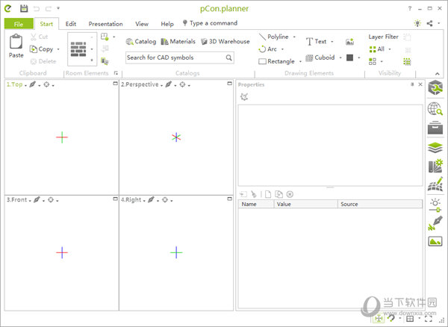Open dropdown beside the room icon
Image resolution: width=448 pixels, height=327 pixels.
click(x=114, y=37)
